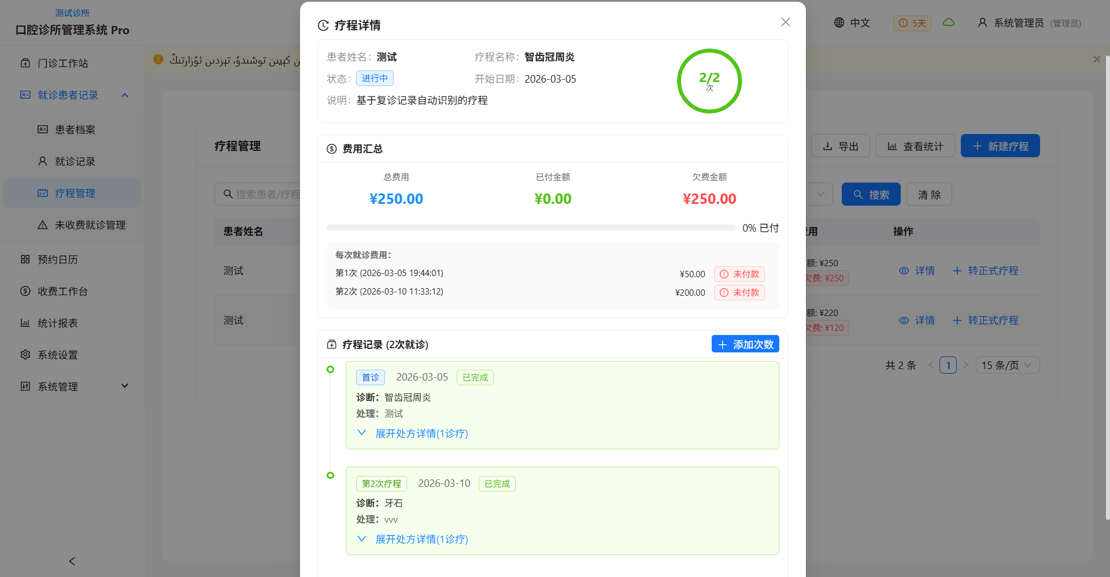Click 转正式疗程 link in second row
Image resolution: width=1110 pixels, height=577 pixels.
[x=993, y=321]
